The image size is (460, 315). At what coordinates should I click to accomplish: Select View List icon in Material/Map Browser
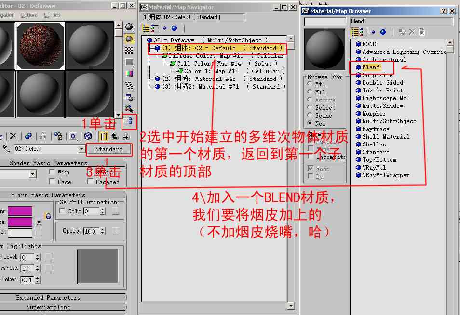(x=355, y=32)
